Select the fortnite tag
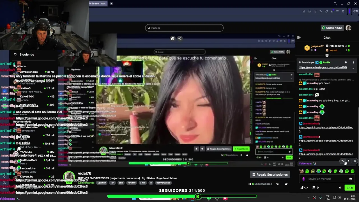The image size is (359, 202). [x=131, y=183]
